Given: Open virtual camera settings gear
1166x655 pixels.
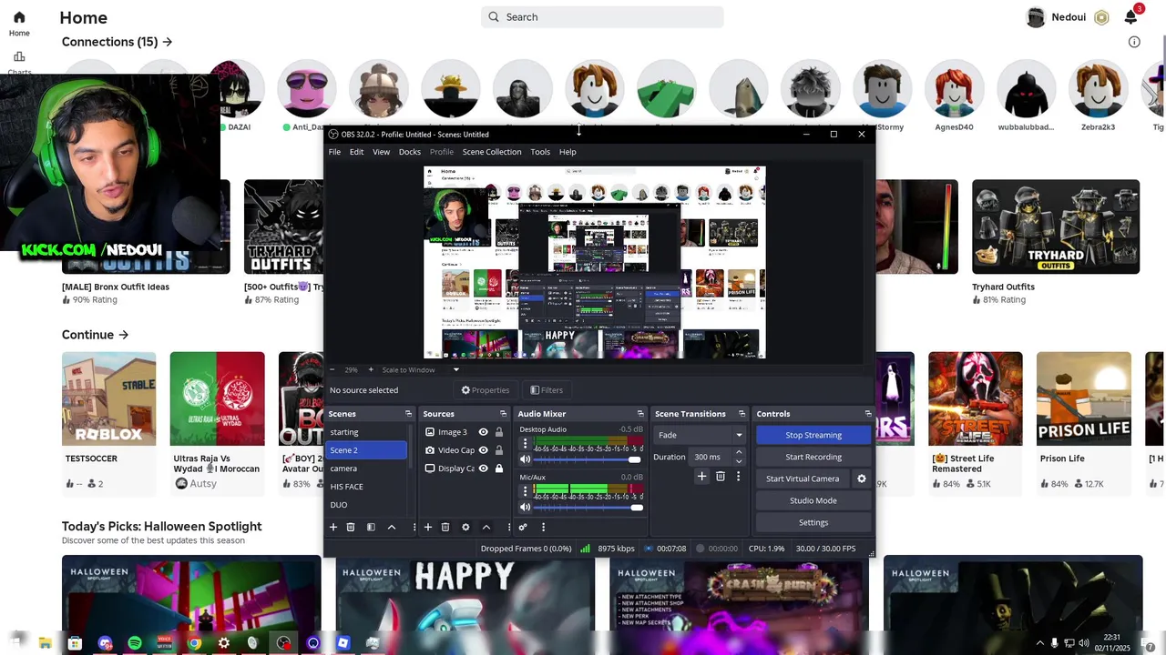Looking at the screenshot, I should coord(862,479).
